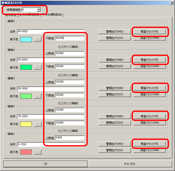Image resolution: width=175 pixels, height=171 pixels.
Task: Click the browse button beside 領域1 color
Action: 38,152
